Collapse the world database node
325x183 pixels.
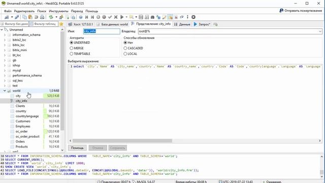pyautogui.click(x=5, y=90)
